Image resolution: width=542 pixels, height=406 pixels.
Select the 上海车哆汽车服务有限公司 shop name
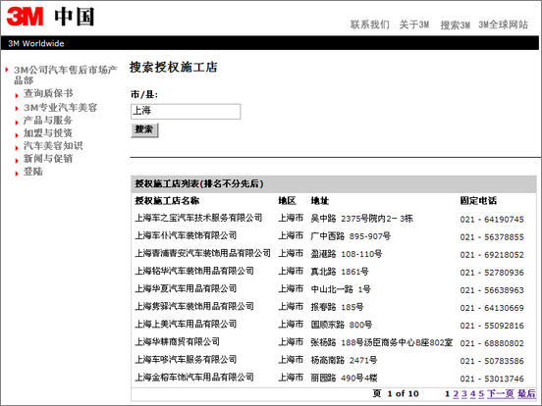[x=186, y=359]
